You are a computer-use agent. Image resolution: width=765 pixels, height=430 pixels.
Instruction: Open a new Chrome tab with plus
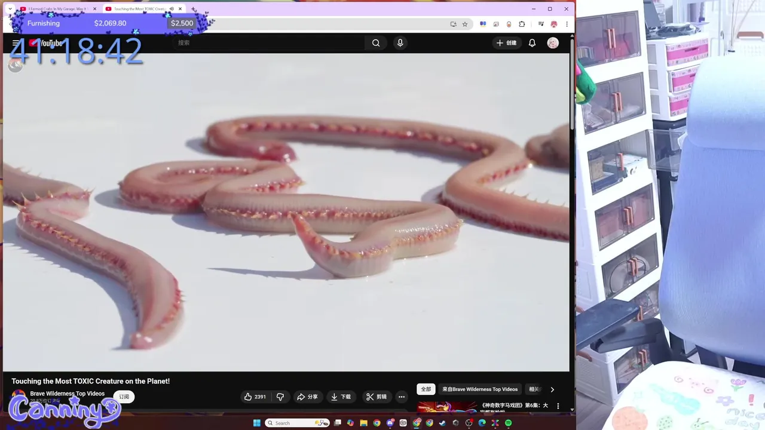(193, 9)
